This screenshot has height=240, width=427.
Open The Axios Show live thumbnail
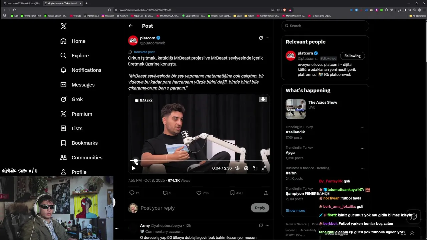[295, 109]
